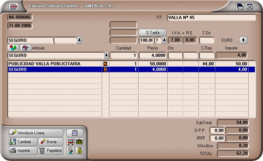Click the colored cubes icon beside Articulo
The width and height of the screenshot is (263, 161).
13,48
